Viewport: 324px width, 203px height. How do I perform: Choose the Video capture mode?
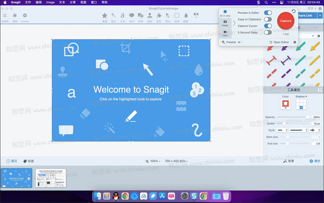225,33
